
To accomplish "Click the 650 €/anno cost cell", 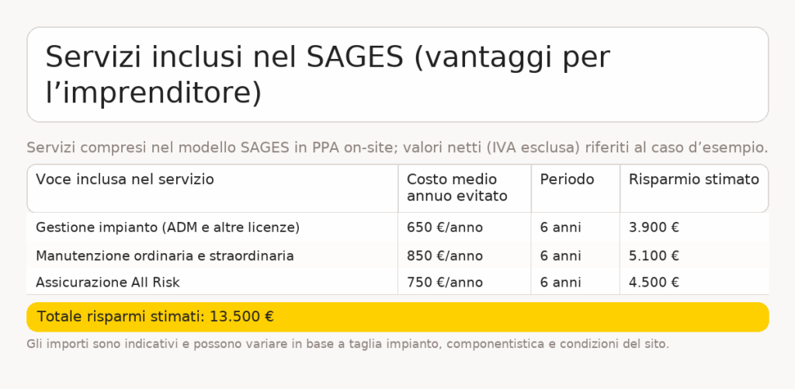I will pos(464,227).
